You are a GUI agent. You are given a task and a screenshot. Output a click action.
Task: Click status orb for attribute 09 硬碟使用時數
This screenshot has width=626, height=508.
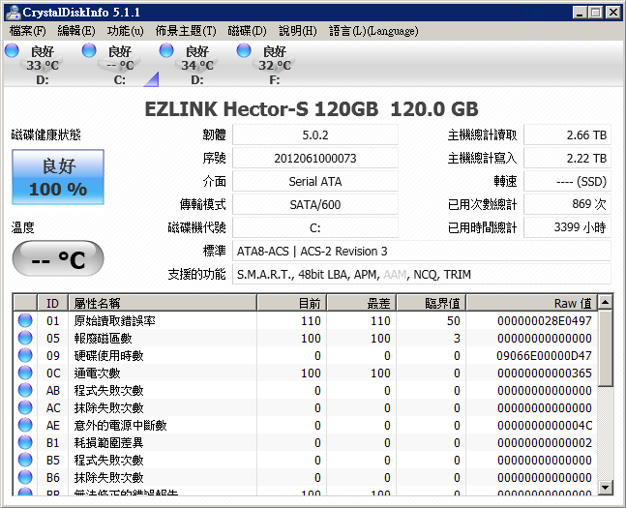pos(25,355)
